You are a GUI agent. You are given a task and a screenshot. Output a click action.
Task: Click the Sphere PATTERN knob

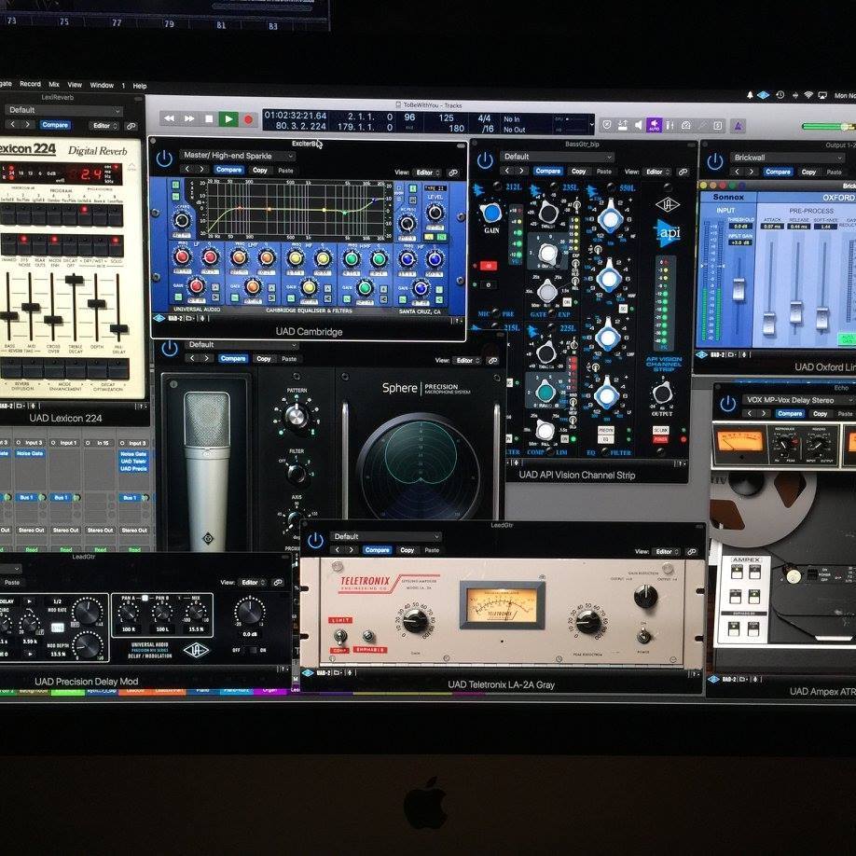296,416
